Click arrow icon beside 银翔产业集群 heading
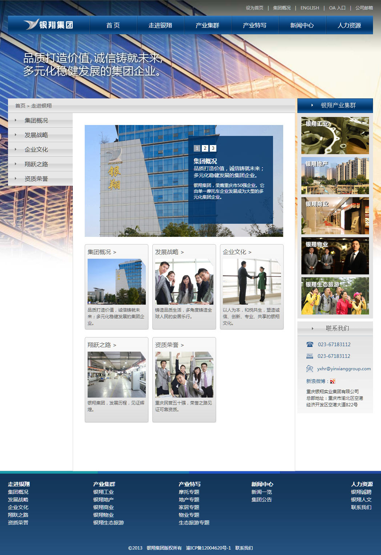The height and width of the screenshot is (555, 381). 312,105
